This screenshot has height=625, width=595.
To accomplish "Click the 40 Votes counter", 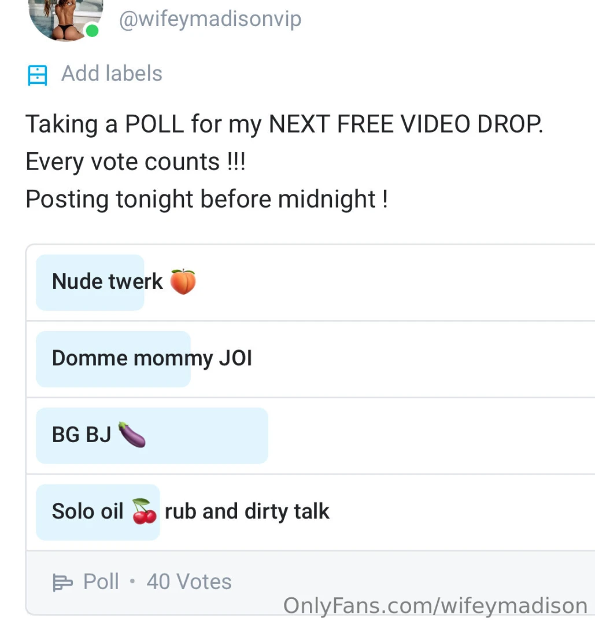I will [x=189, y=582].
